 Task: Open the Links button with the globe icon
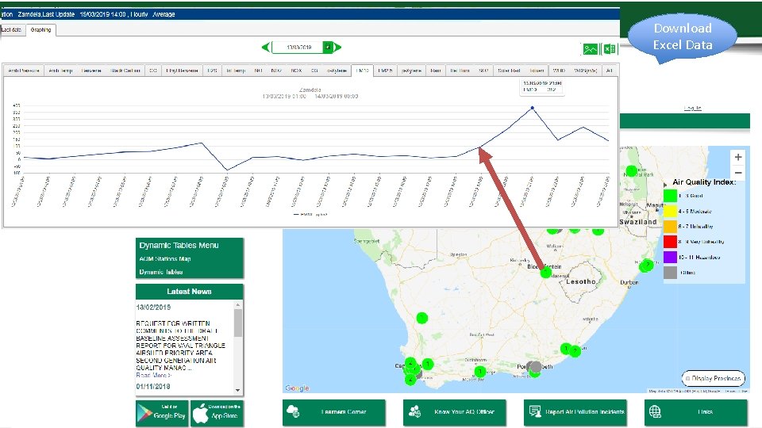pos(696,412)
